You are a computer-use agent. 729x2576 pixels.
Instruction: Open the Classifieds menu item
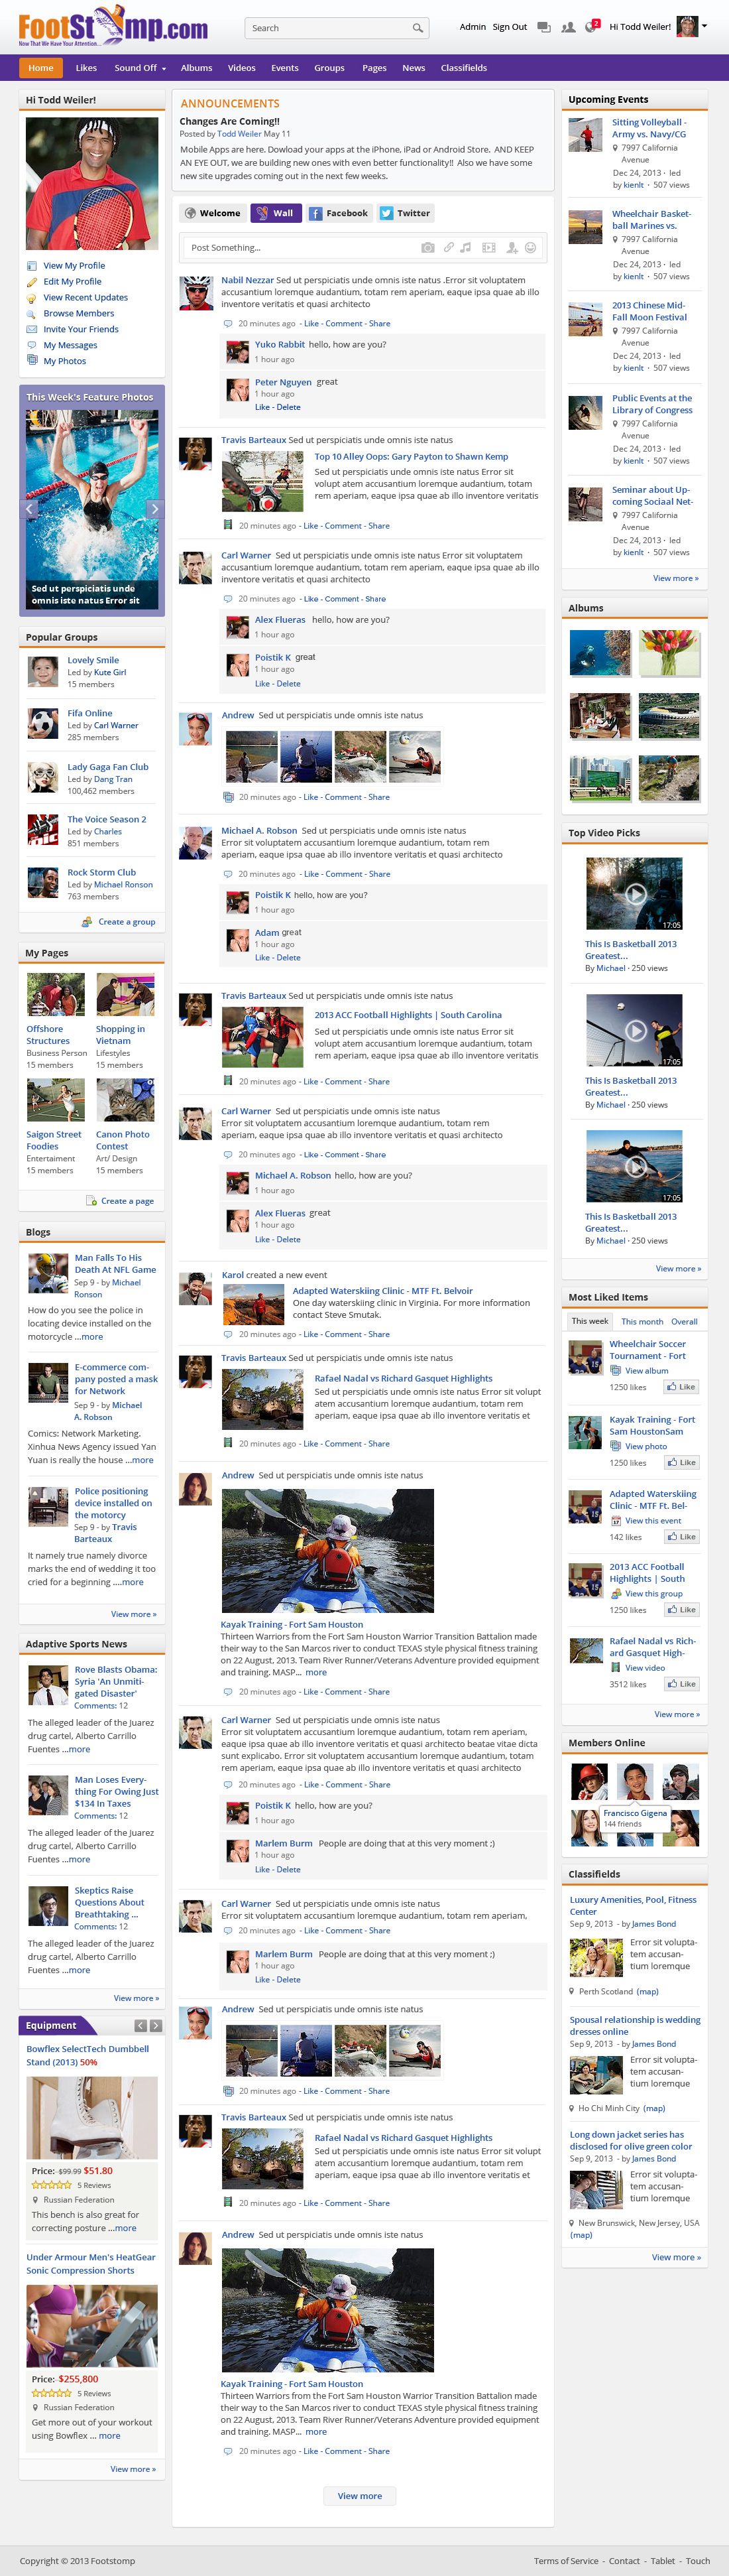pos(463,68)
